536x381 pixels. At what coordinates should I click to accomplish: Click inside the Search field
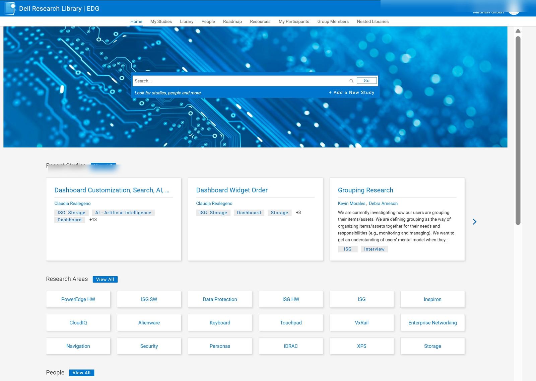tap(234, 81)
